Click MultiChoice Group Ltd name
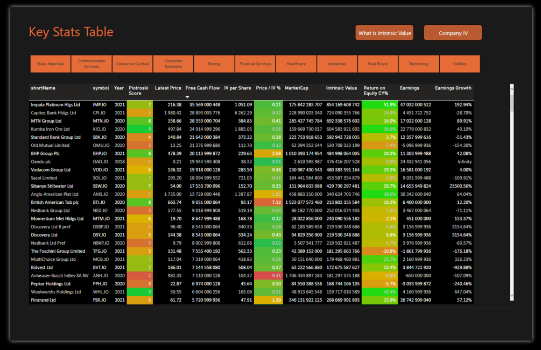 pyautogui.click(x=53, y=259)
